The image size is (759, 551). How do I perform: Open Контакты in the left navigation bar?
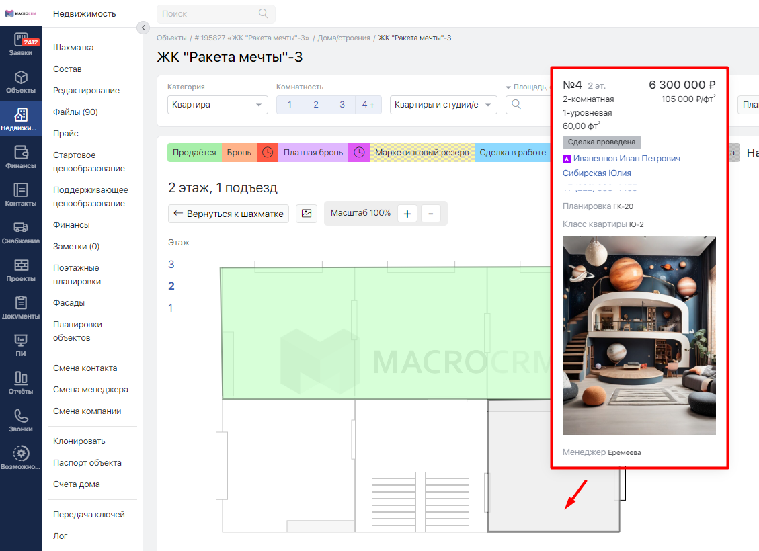point(21,194)
